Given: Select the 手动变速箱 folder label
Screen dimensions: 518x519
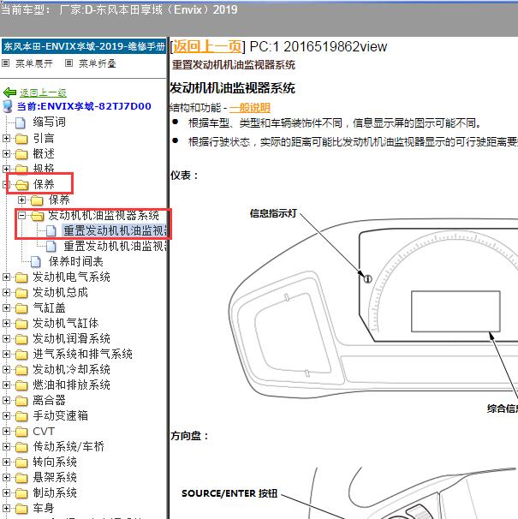Looking at the screenshot, I should (x=60, y=415).
